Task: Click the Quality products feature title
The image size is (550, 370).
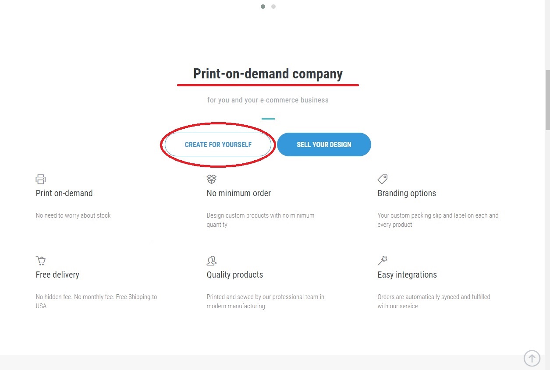Action: 235,275
